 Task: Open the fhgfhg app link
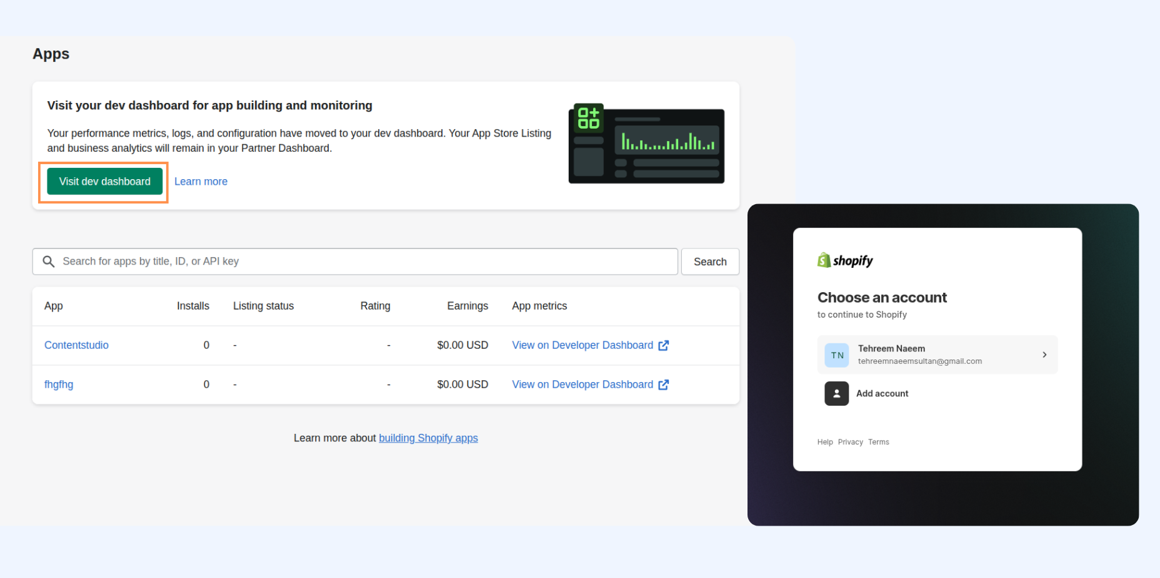tap(59, 385)
